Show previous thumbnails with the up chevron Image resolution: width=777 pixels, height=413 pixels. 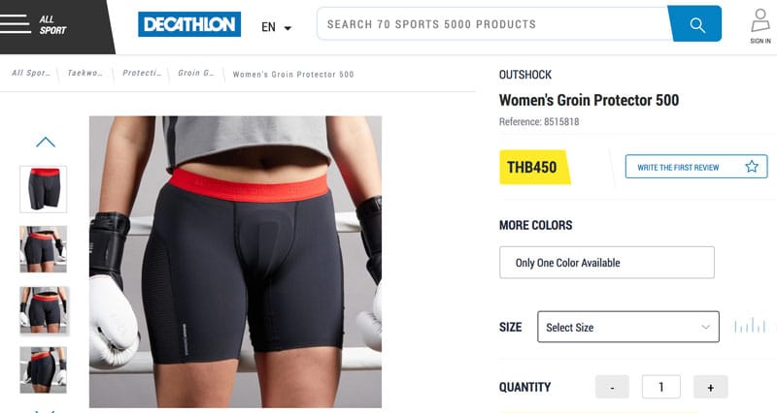45,142
